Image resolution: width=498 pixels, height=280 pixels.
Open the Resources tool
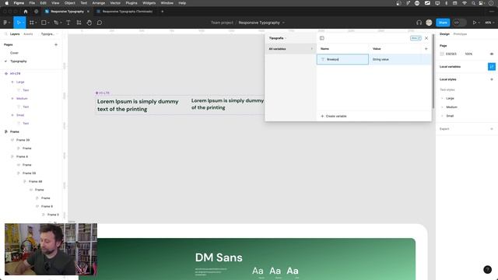pyautogui.click(x=79, y=23)
